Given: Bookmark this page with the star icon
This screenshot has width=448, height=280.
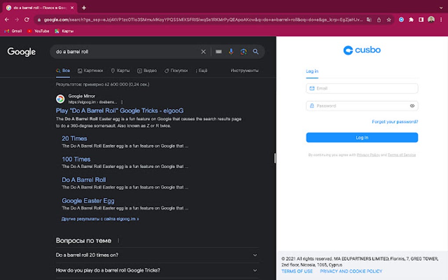Looking at the screenshot, I should coord(389,20).
